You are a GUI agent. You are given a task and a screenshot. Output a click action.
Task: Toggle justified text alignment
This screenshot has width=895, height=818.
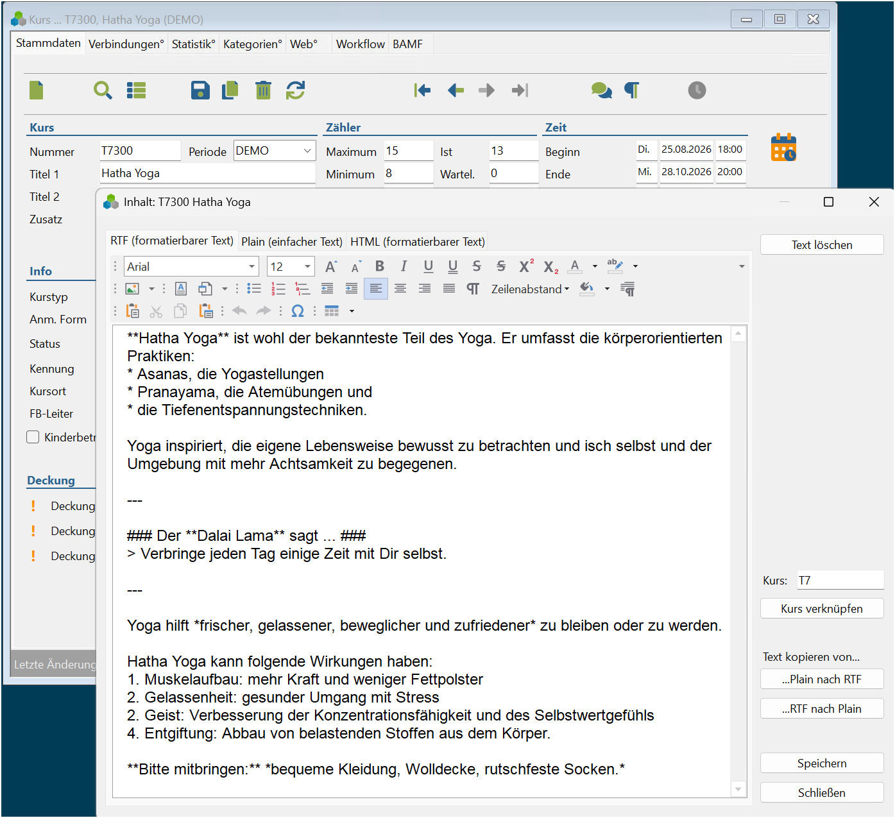(x=449, y=289)
